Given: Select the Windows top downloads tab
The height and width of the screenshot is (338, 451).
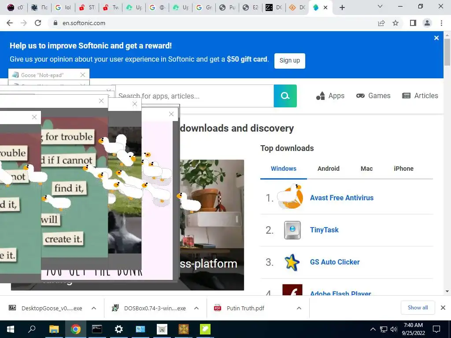Looking at the screenshot, I should 284,169.
